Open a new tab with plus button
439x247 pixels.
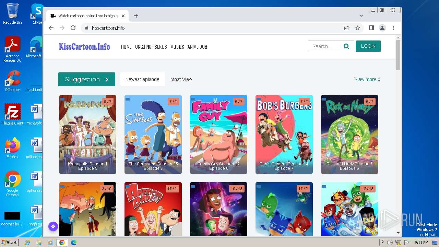pyautogui.click(x=136, y=16)
